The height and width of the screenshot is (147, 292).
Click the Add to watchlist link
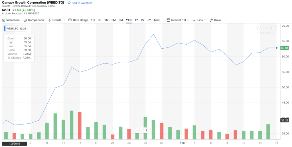[x=82, y=3]
